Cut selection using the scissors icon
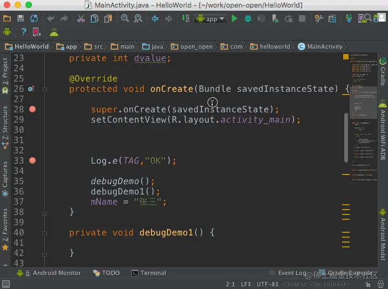The image size is (388, 289). click(x=81, y=18)
